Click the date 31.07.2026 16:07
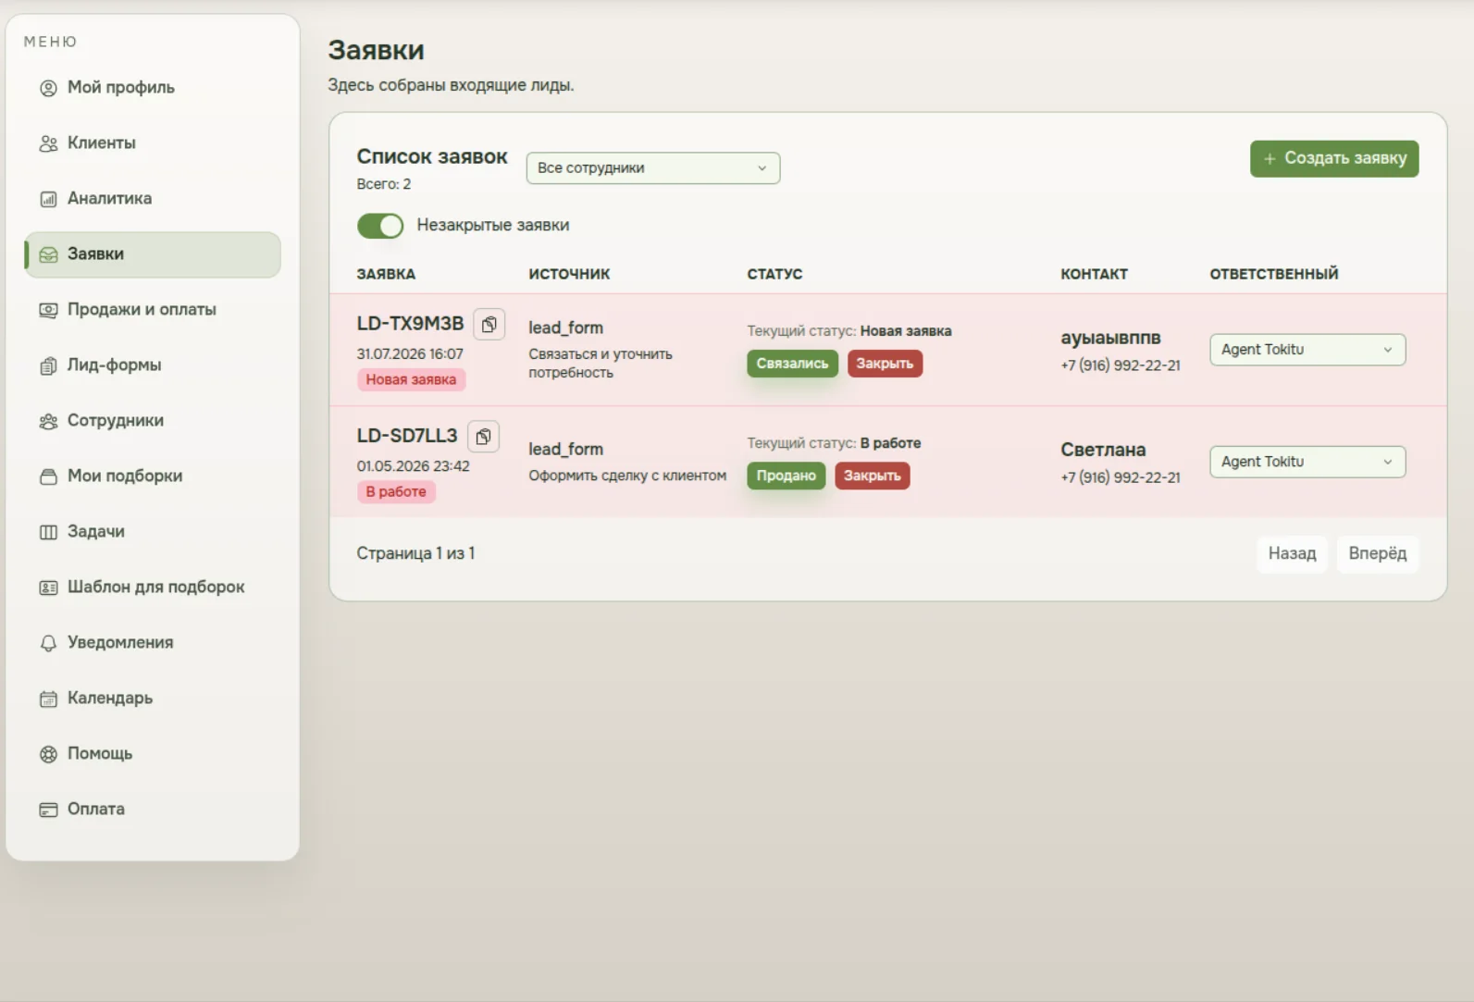This screenshot has width=1474, height=1002. [x=410, y=353]
